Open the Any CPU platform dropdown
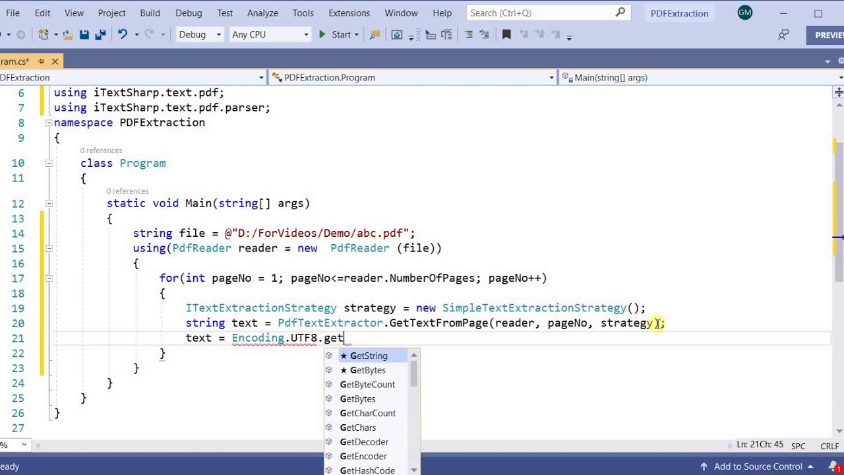The width and height of the screenshot is (844, 475). (x=270, y=34)
